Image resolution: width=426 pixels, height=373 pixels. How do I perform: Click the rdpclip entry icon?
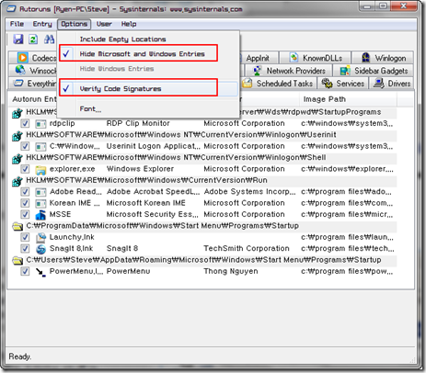(x=40, y=124)
